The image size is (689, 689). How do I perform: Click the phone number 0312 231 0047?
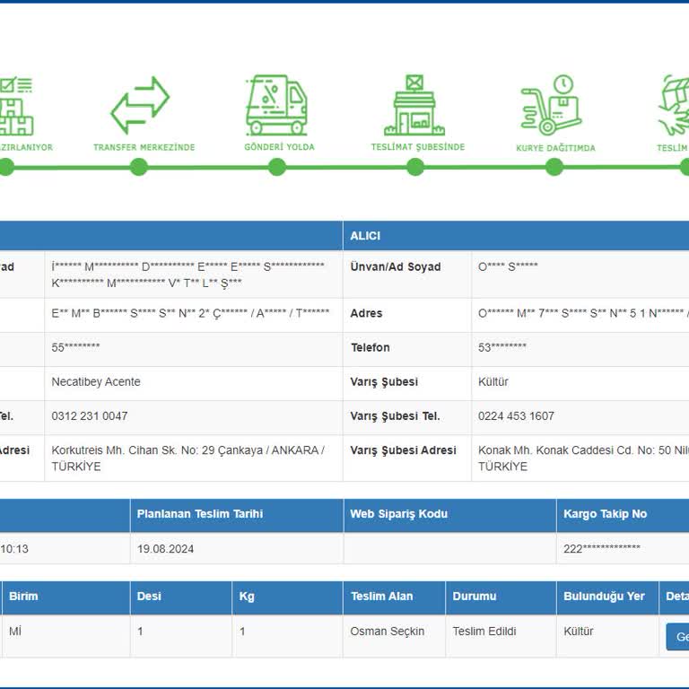(90, 416)
